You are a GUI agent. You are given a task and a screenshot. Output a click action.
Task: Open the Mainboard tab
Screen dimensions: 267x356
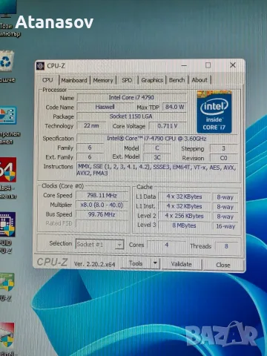coord(74,80)
